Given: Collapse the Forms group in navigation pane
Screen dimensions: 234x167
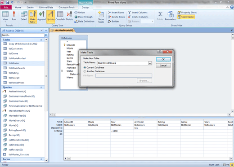Looking at the screenshot, I should click(x=41, y=159).
